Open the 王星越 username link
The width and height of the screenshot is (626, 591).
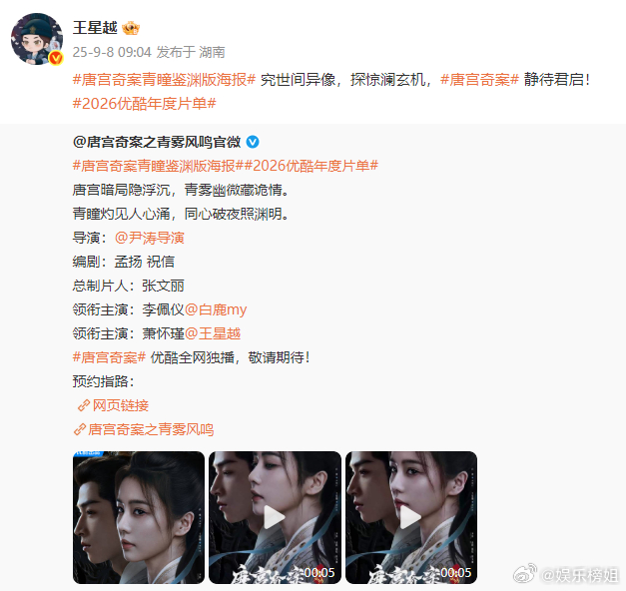[x=95, y=28]
